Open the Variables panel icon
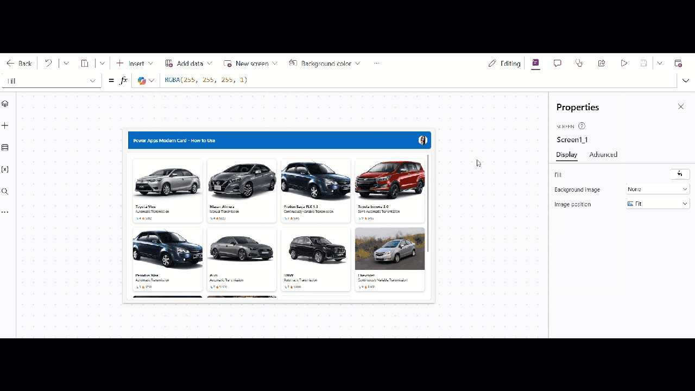Image resolution: width=695 pixels, height=391 pixels. [x=5, y=169]
